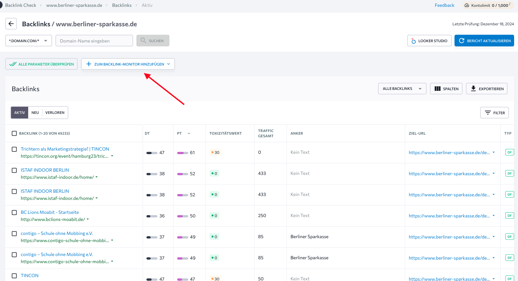The image size is (518, 281).
Task: Expand Ziel-URL arrow in Trichtern row
Action: coord(494,153)
